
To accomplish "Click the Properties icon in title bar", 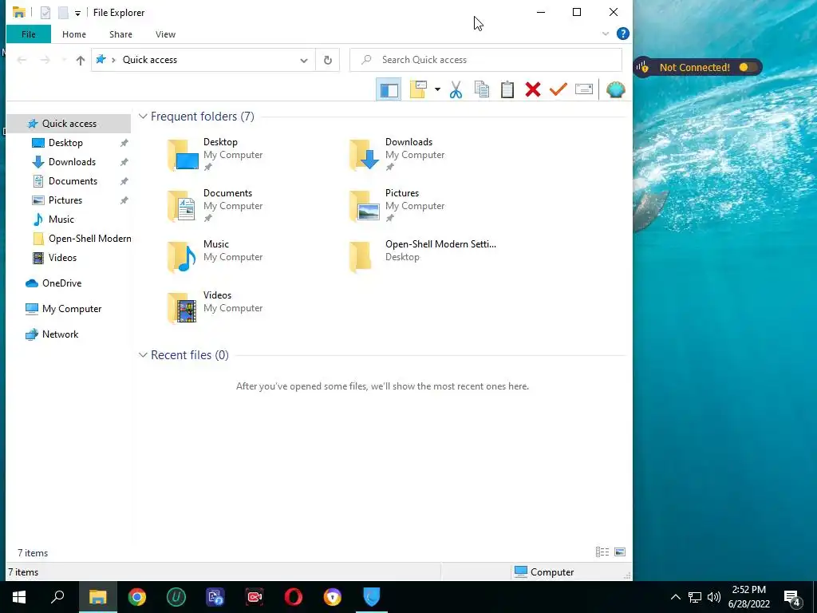I will coord(45,13).
